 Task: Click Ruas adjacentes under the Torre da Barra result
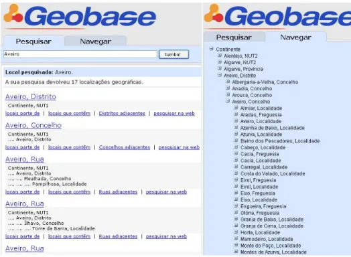(118, 236)
